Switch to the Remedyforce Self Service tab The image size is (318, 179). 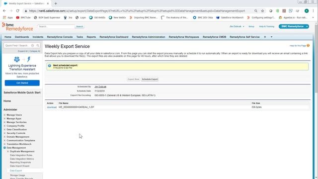coord(244,37)
